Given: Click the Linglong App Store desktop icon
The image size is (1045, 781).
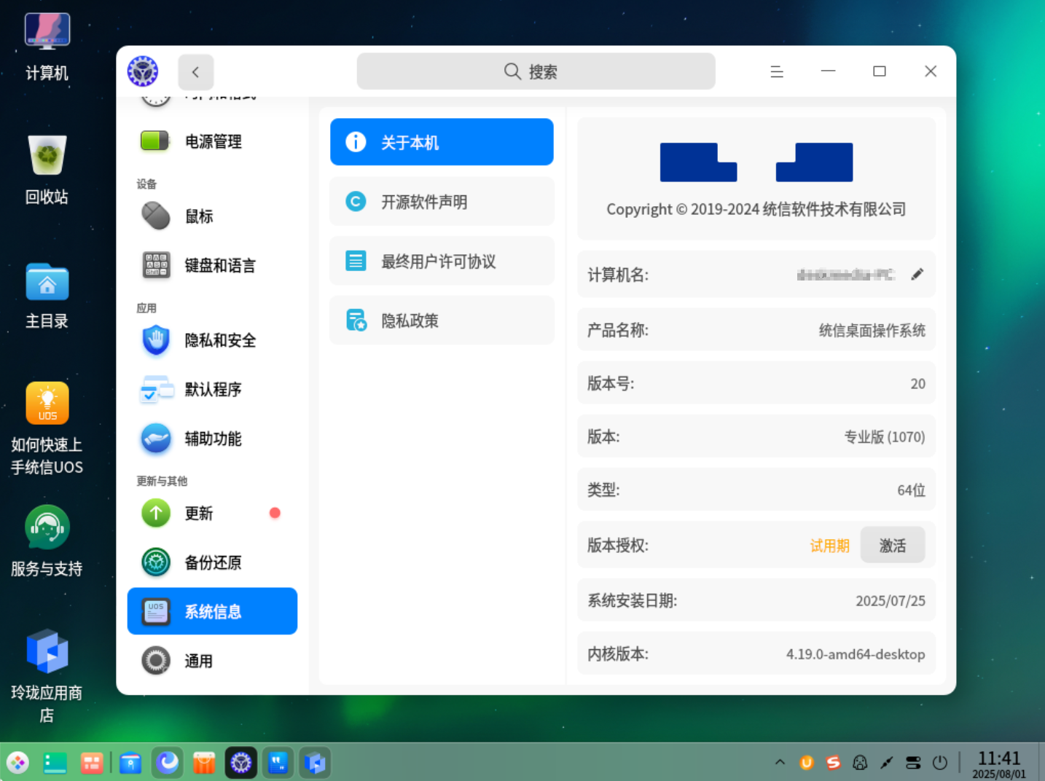Looking at the screenshot, I should (47, 675).
